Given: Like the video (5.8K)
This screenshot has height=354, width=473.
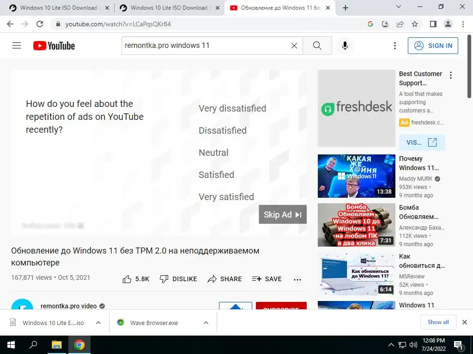Looking at the screenshot, I should click(x=136, y=279).
